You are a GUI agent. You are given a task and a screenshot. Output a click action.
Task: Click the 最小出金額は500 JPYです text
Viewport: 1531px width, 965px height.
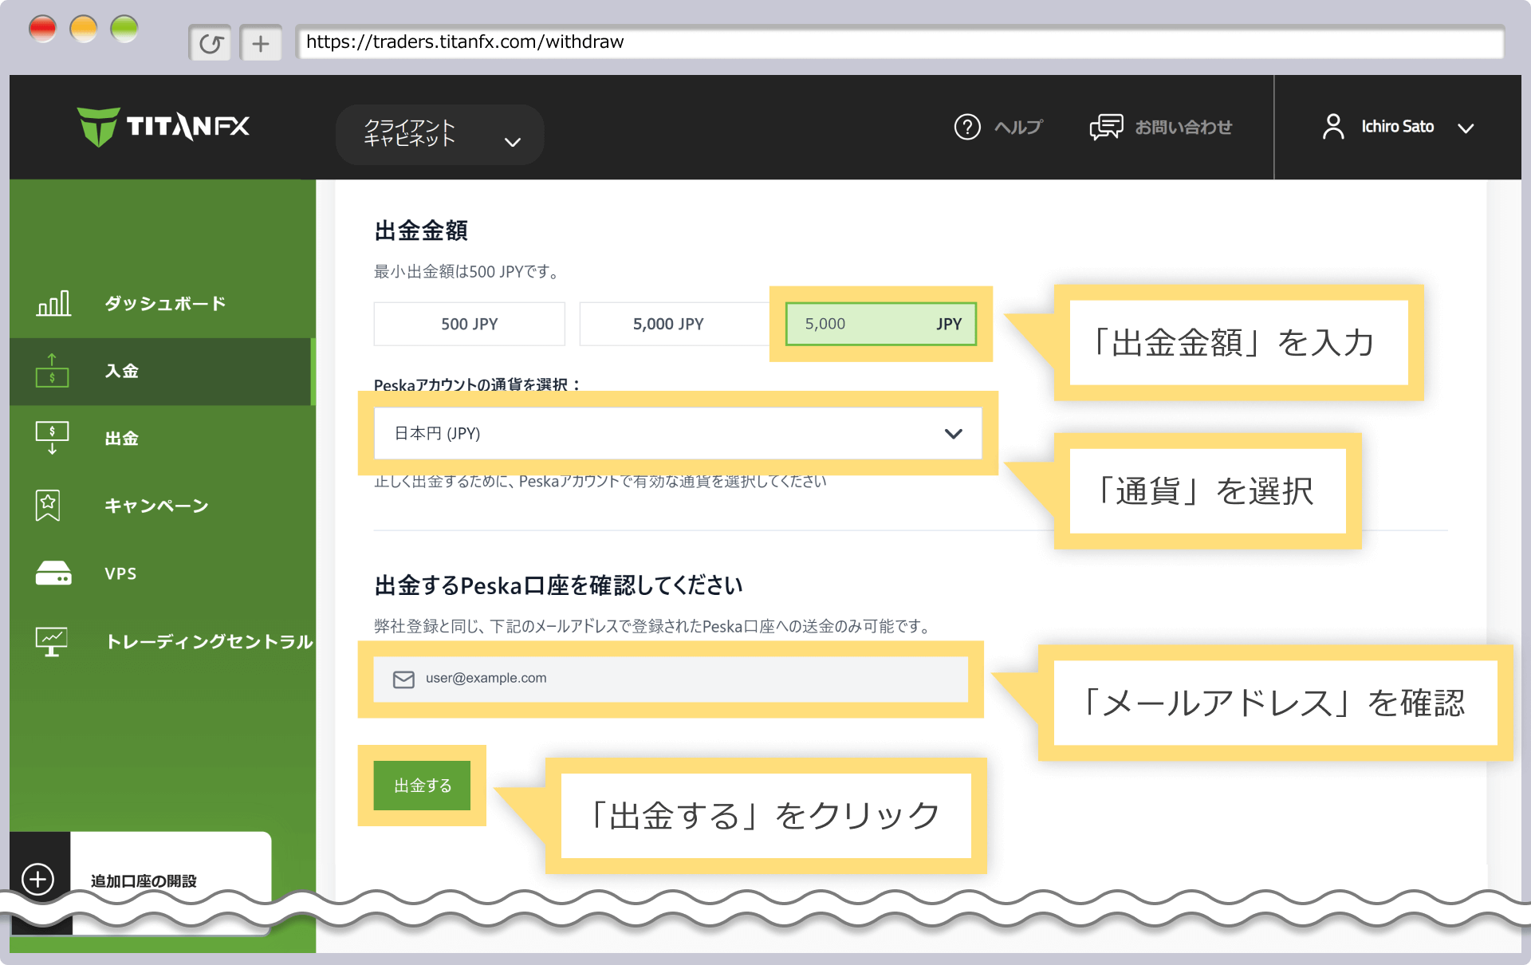point(467,272)
